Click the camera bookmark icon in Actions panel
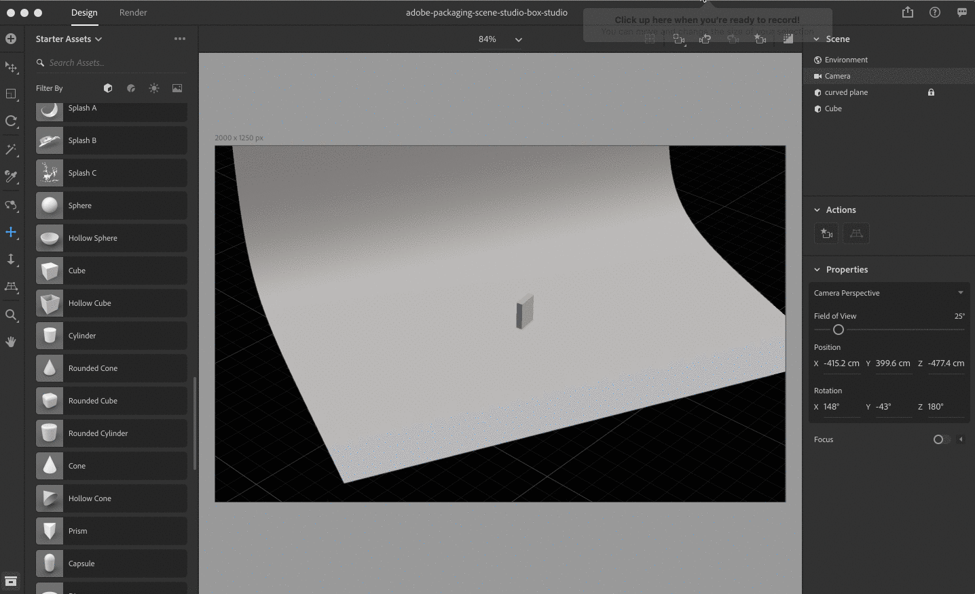This screenshot has height=594, width=975. click(826, 233)
